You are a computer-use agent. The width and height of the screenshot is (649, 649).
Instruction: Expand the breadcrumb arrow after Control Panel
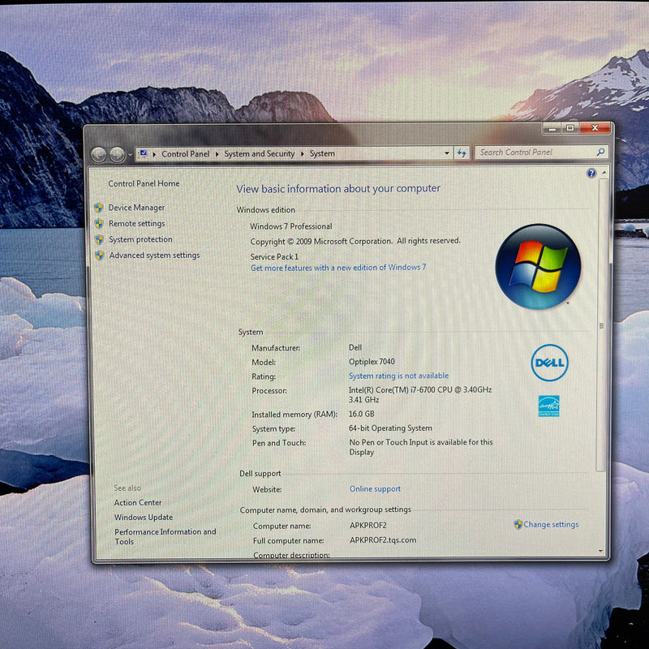tap(217, 153)
